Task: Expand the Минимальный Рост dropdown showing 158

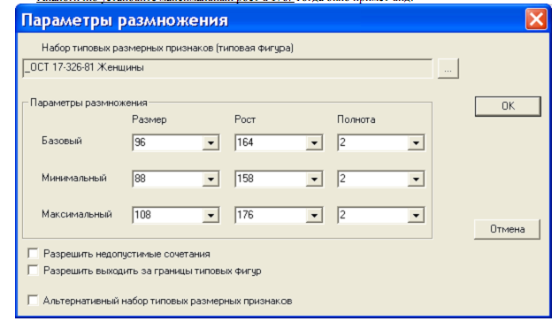Action: [x=314, y=179]
